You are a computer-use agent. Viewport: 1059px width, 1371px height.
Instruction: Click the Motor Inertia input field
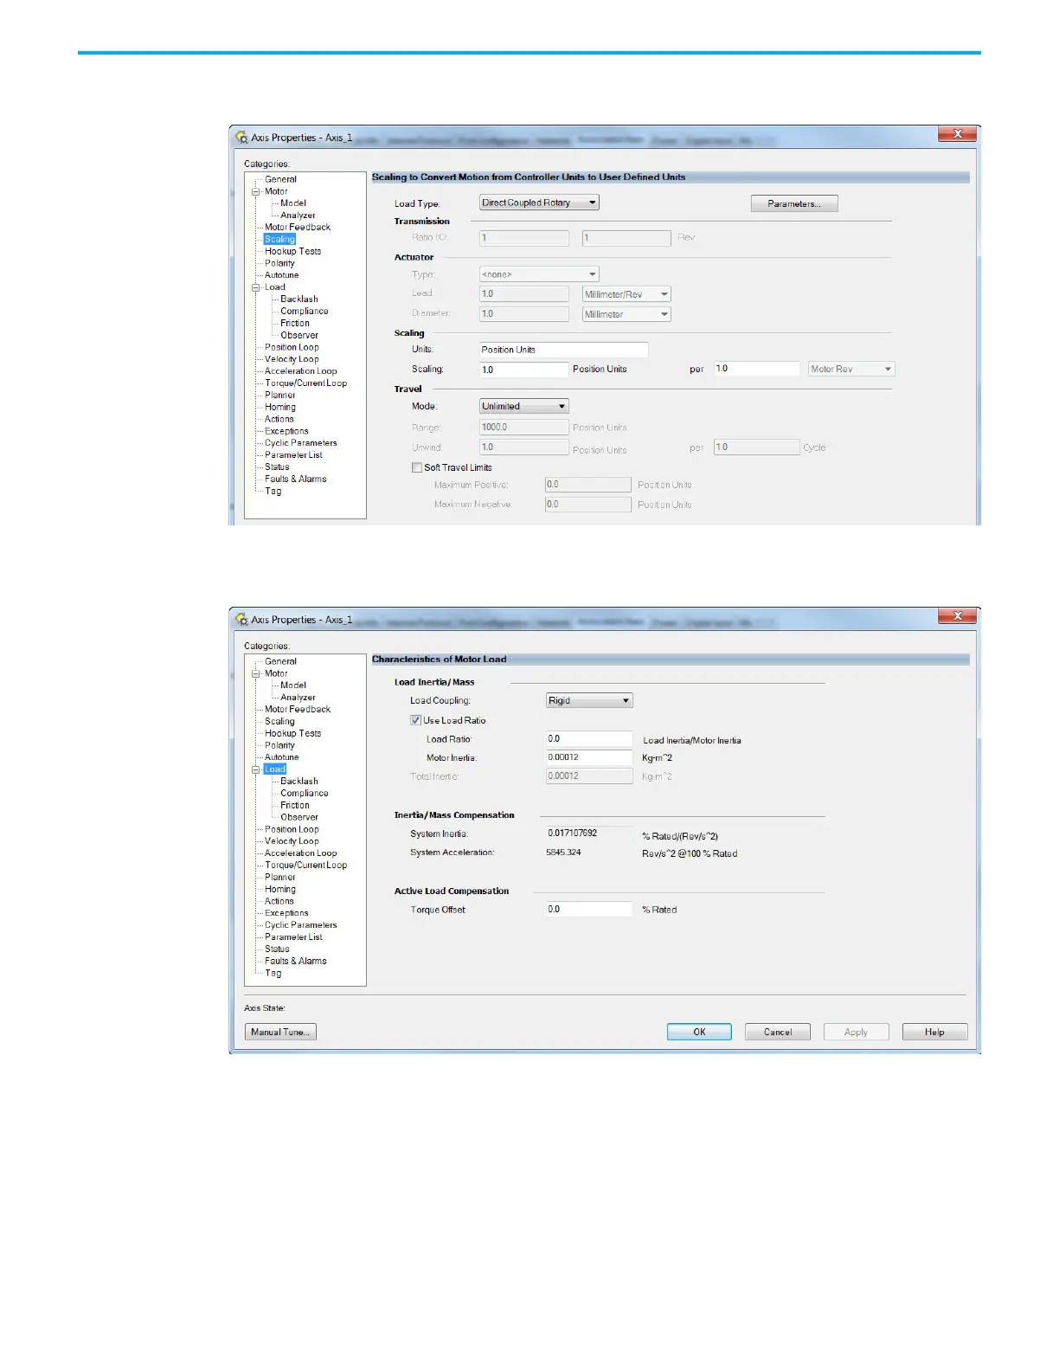[589, 757]
